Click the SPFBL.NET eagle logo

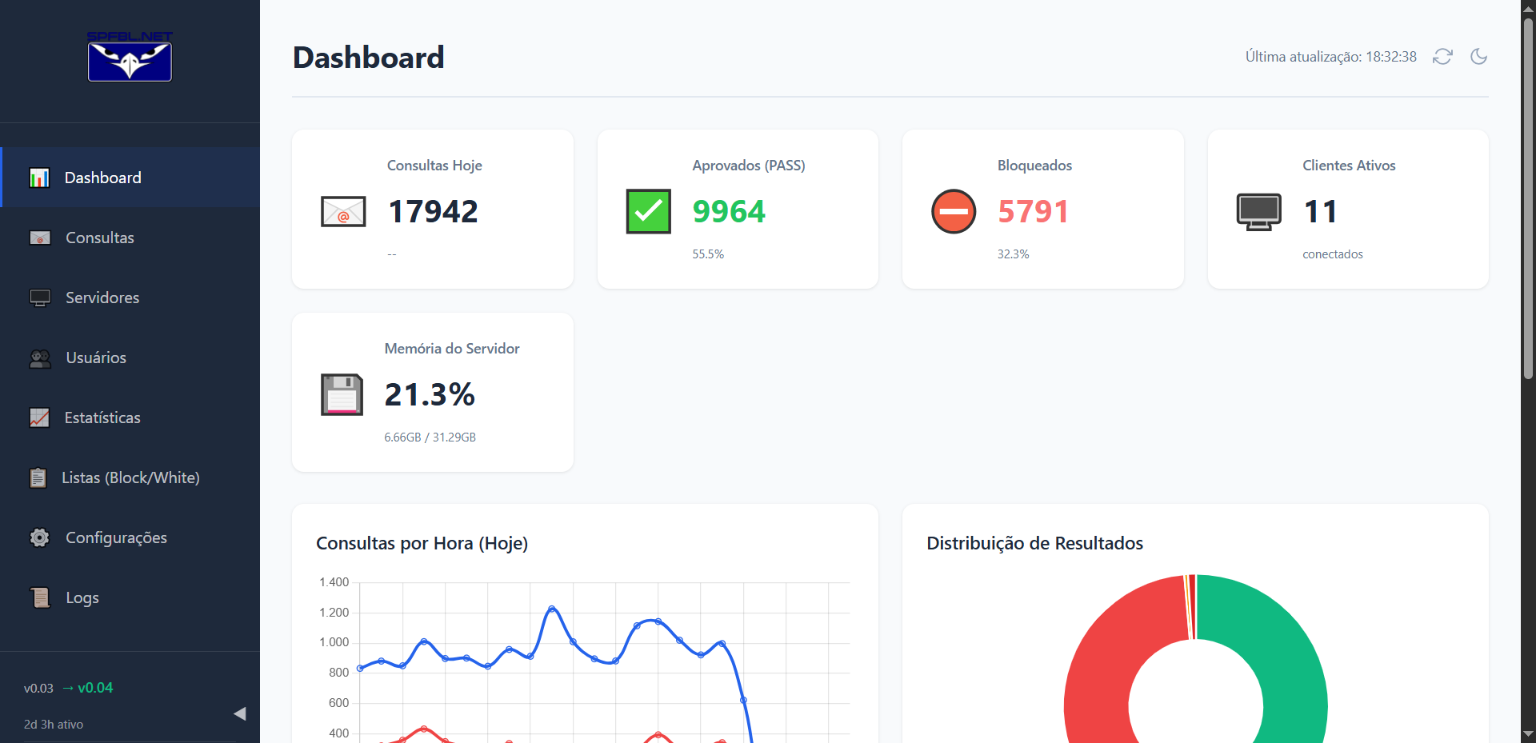click(130, 56)
